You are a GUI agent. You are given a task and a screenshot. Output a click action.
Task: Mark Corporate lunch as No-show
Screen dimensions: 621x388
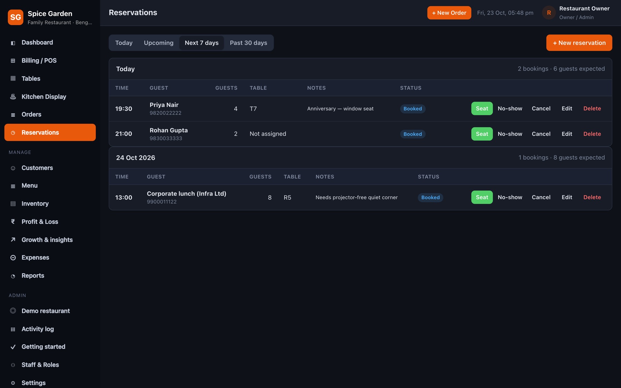[510, 197]
